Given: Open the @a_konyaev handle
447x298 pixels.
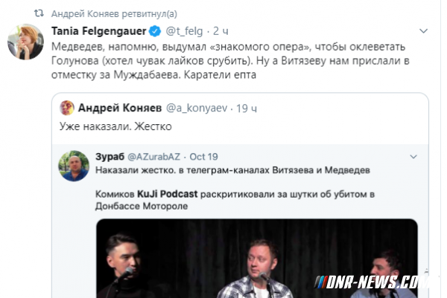Looking at the screenshot, I should pos(197,108).
